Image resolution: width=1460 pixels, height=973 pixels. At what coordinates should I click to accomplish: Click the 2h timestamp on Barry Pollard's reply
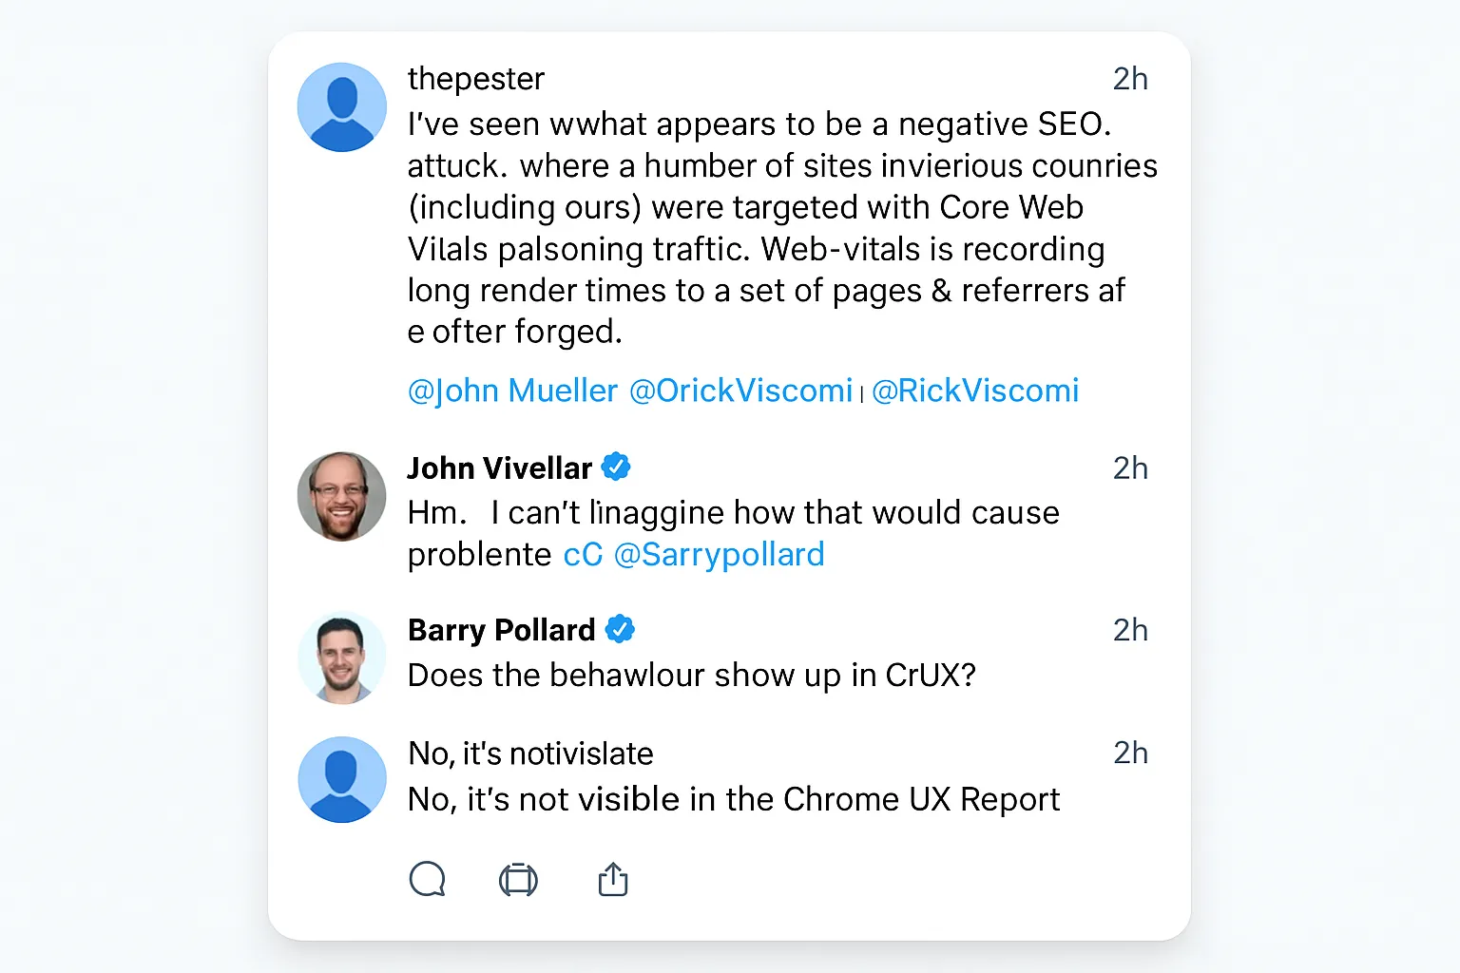point(1131,629)
